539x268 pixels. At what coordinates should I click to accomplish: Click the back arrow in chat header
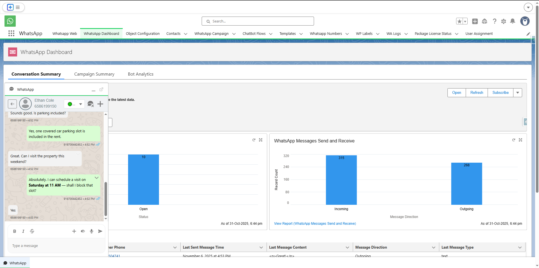[x=12, y=104]
